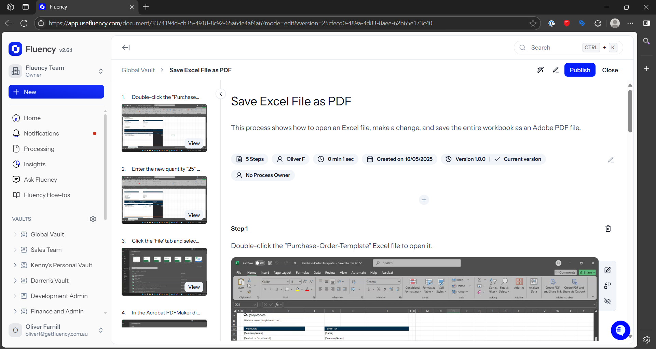Click the pencil rename icon beside Publish
Image resolution: width=656 pixels, height=349 pixels.
click(556, 70)
